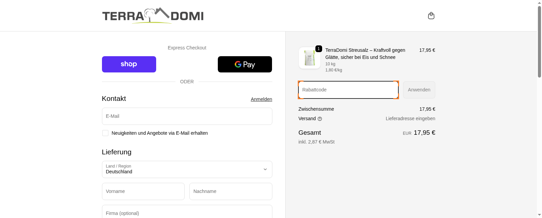Click the Streusalz product thumbnail
This screenshot has width=542, height=218.
pyautogui.click(x=310, y=58)
